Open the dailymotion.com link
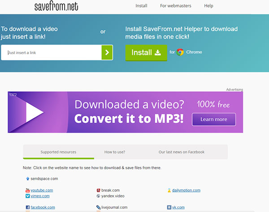Screen dimensions: 269x212 pos(186,190)
